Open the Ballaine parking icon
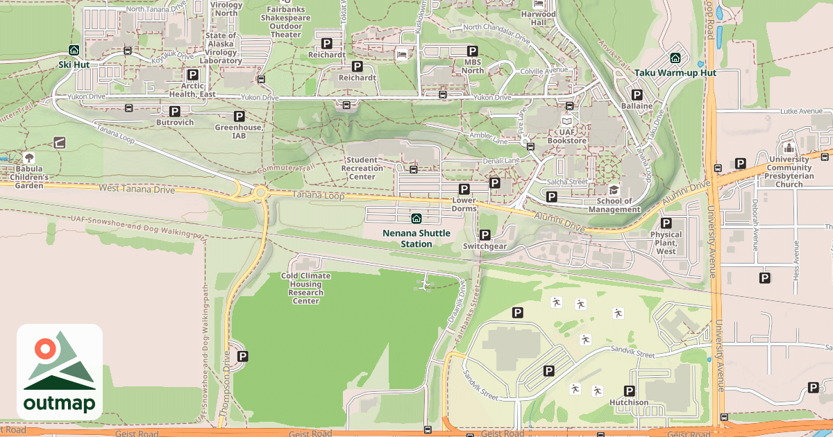This screenshot has width=833, height=437. 637,94
